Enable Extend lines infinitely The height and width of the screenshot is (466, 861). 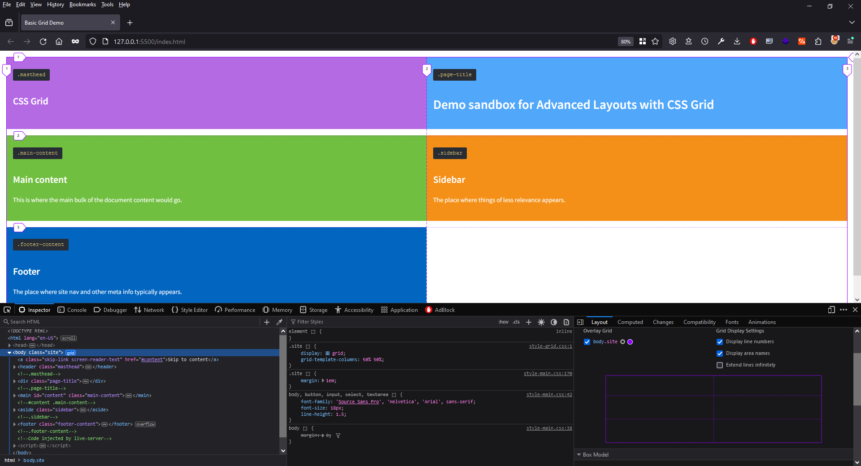(x=720, y=365)
